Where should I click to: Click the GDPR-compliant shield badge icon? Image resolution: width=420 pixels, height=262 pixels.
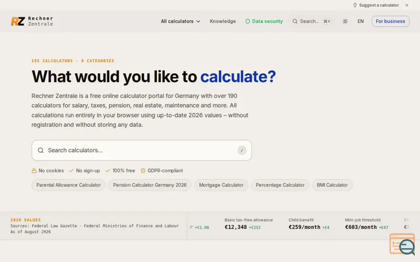tap(143, 171)
